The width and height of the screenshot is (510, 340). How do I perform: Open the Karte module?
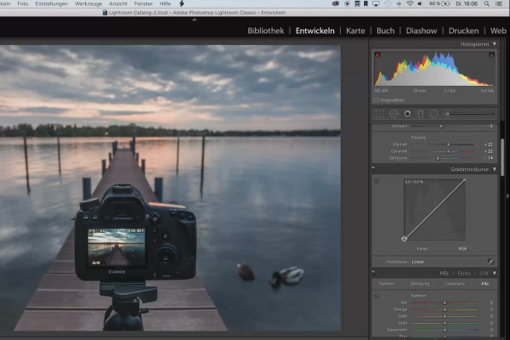tap(355, 31)
